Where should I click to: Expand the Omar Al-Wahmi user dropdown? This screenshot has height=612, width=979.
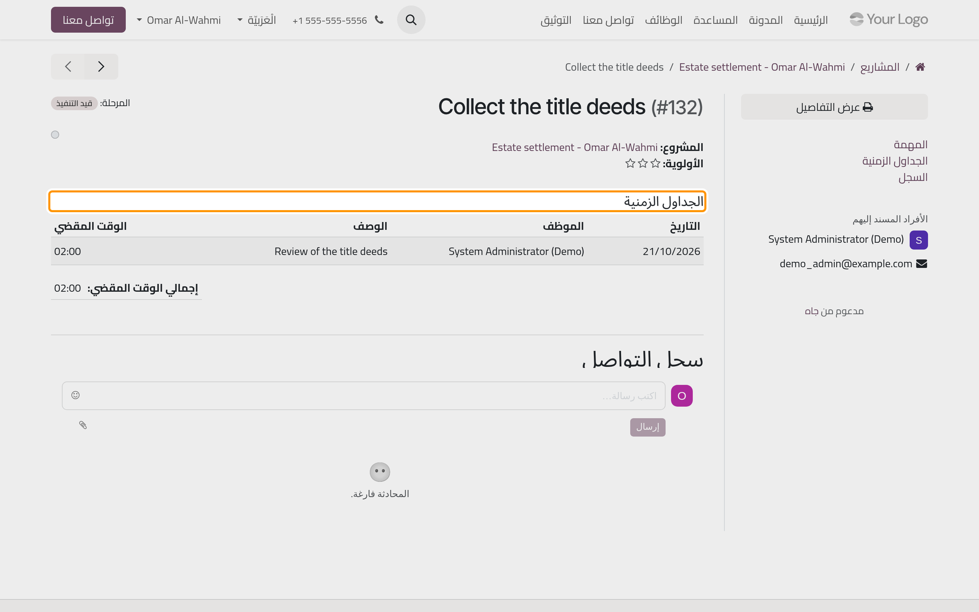pos(179,20)
